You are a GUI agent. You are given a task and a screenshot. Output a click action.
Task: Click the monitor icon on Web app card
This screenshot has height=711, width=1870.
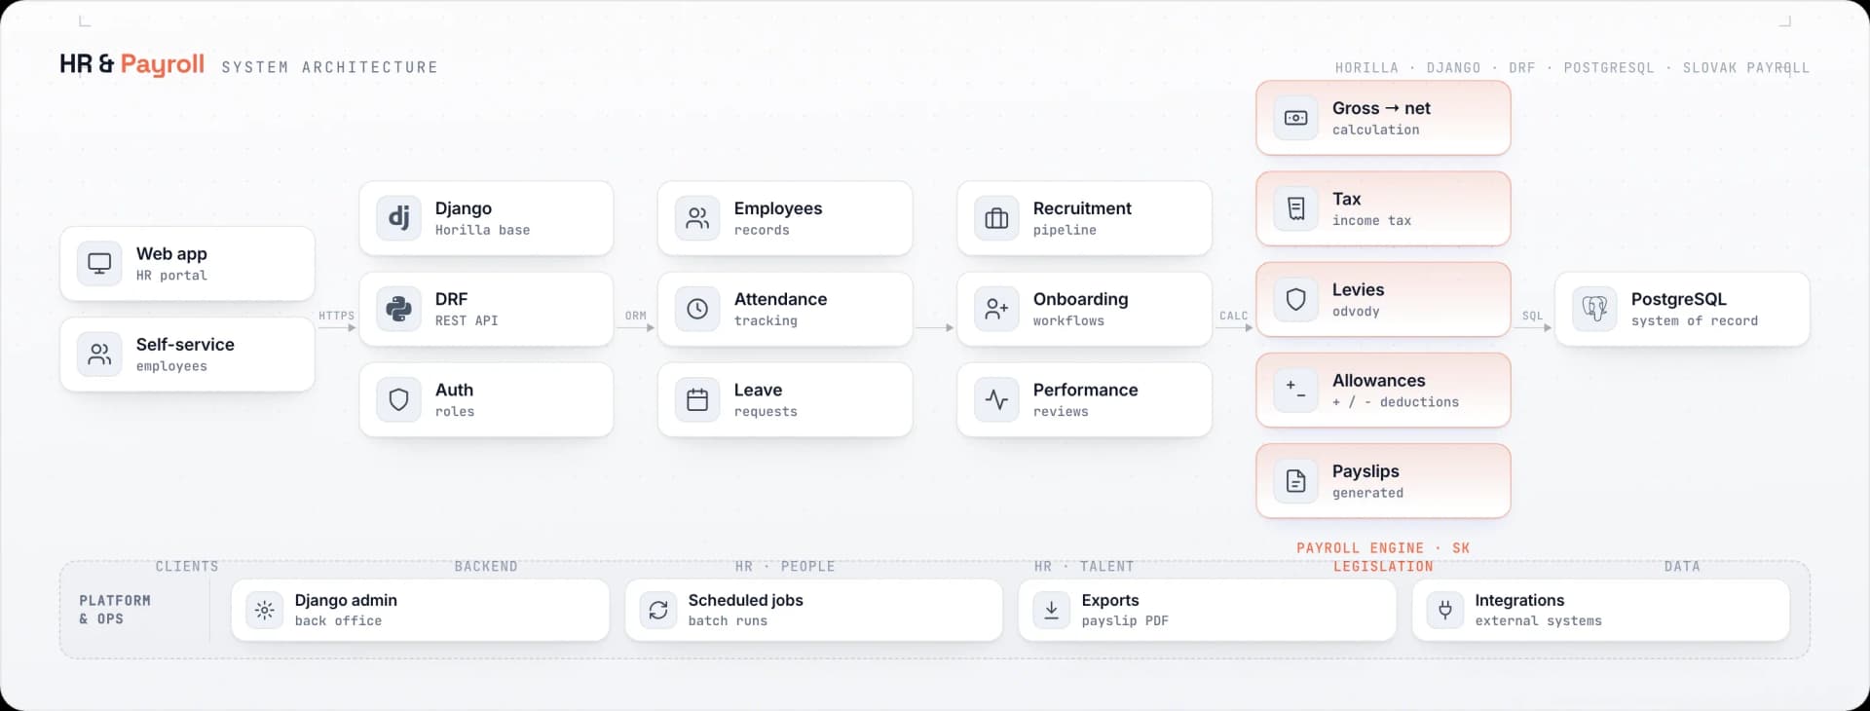99,263
